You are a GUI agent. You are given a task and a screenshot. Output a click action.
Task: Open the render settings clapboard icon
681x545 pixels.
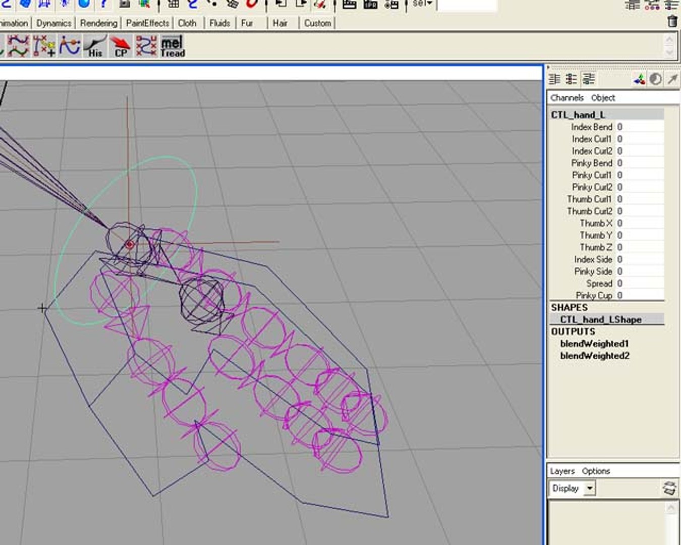[x=391, y=5]
